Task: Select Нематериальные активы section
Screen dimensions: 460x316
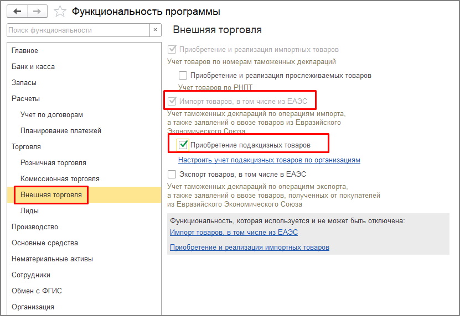Action: coord(84,259)
